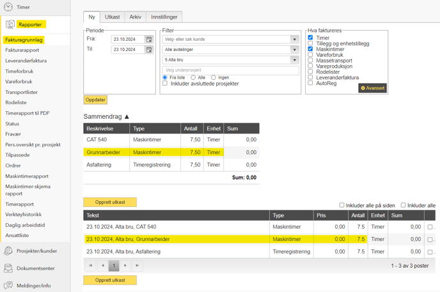The image size is (440, 292).
Task: Select page 1 in pagination
Action: [x=114, y=265]
